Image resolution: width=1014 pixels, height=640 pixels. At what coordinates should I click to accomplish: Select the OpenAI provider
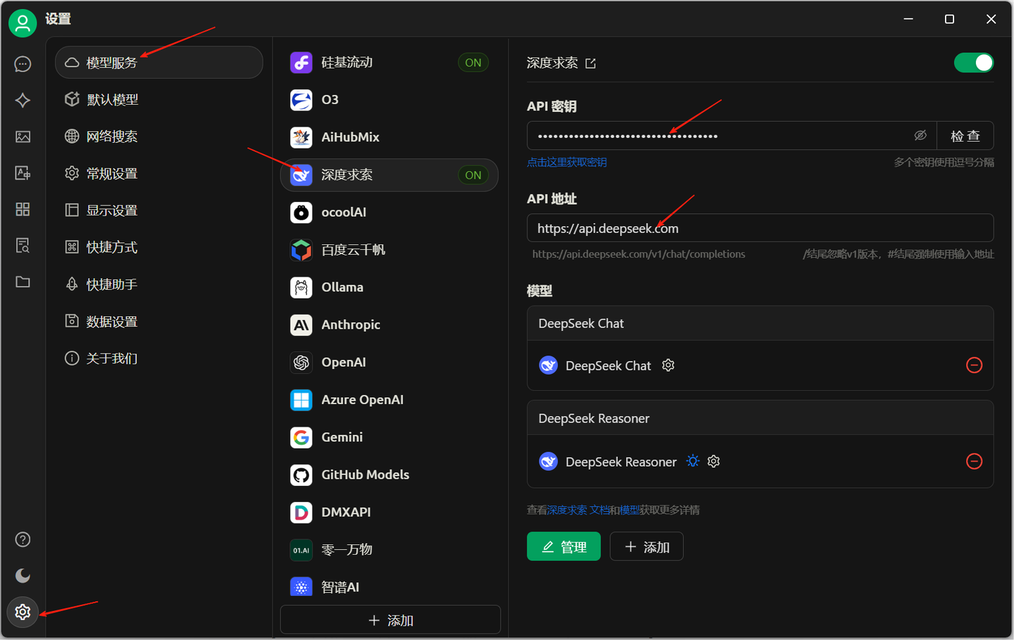(x=389, y=362)
